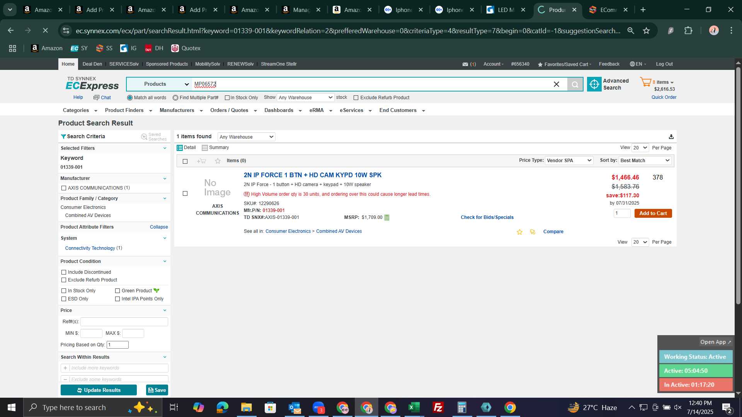Open Language EN dropdown

coord(638,64)
